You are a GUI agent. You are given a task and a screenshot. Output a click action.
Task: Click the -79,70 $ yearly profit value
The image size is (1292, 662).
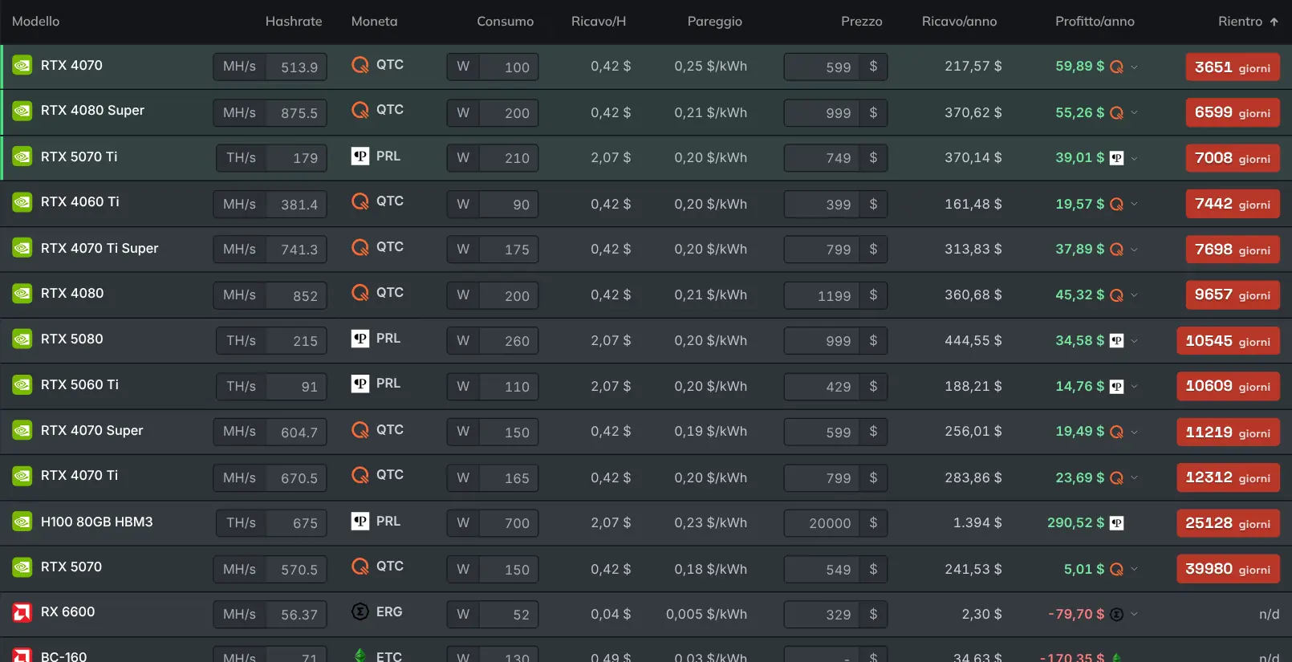point(1076,615)
